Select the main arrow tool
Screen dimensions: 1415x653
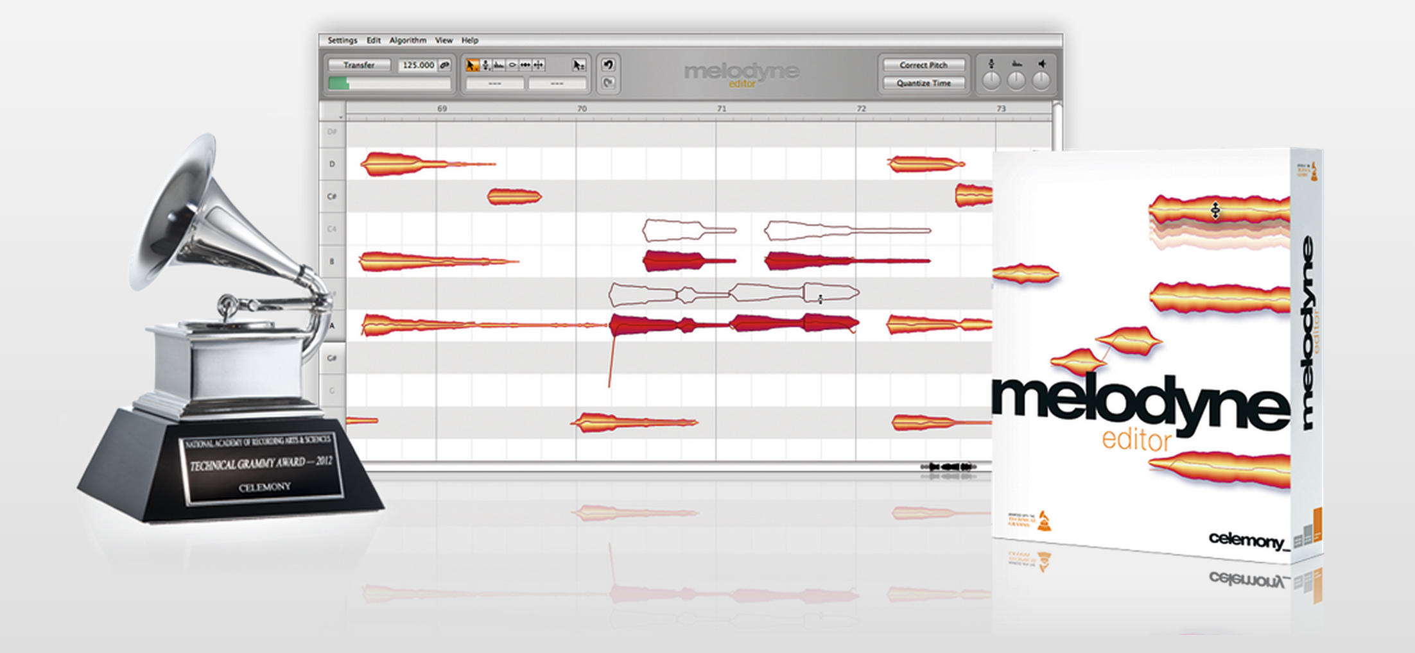click(x=473, y=65)
